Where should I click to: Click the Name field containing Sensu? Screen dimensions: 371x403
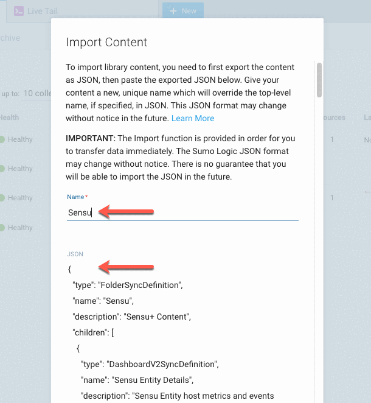click(x=182, y=212)
